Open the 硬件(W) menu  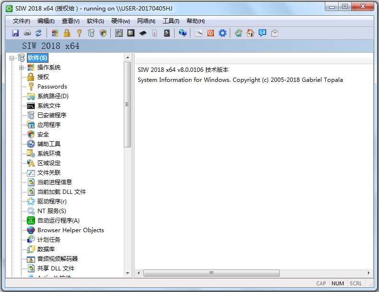[120, 21]
